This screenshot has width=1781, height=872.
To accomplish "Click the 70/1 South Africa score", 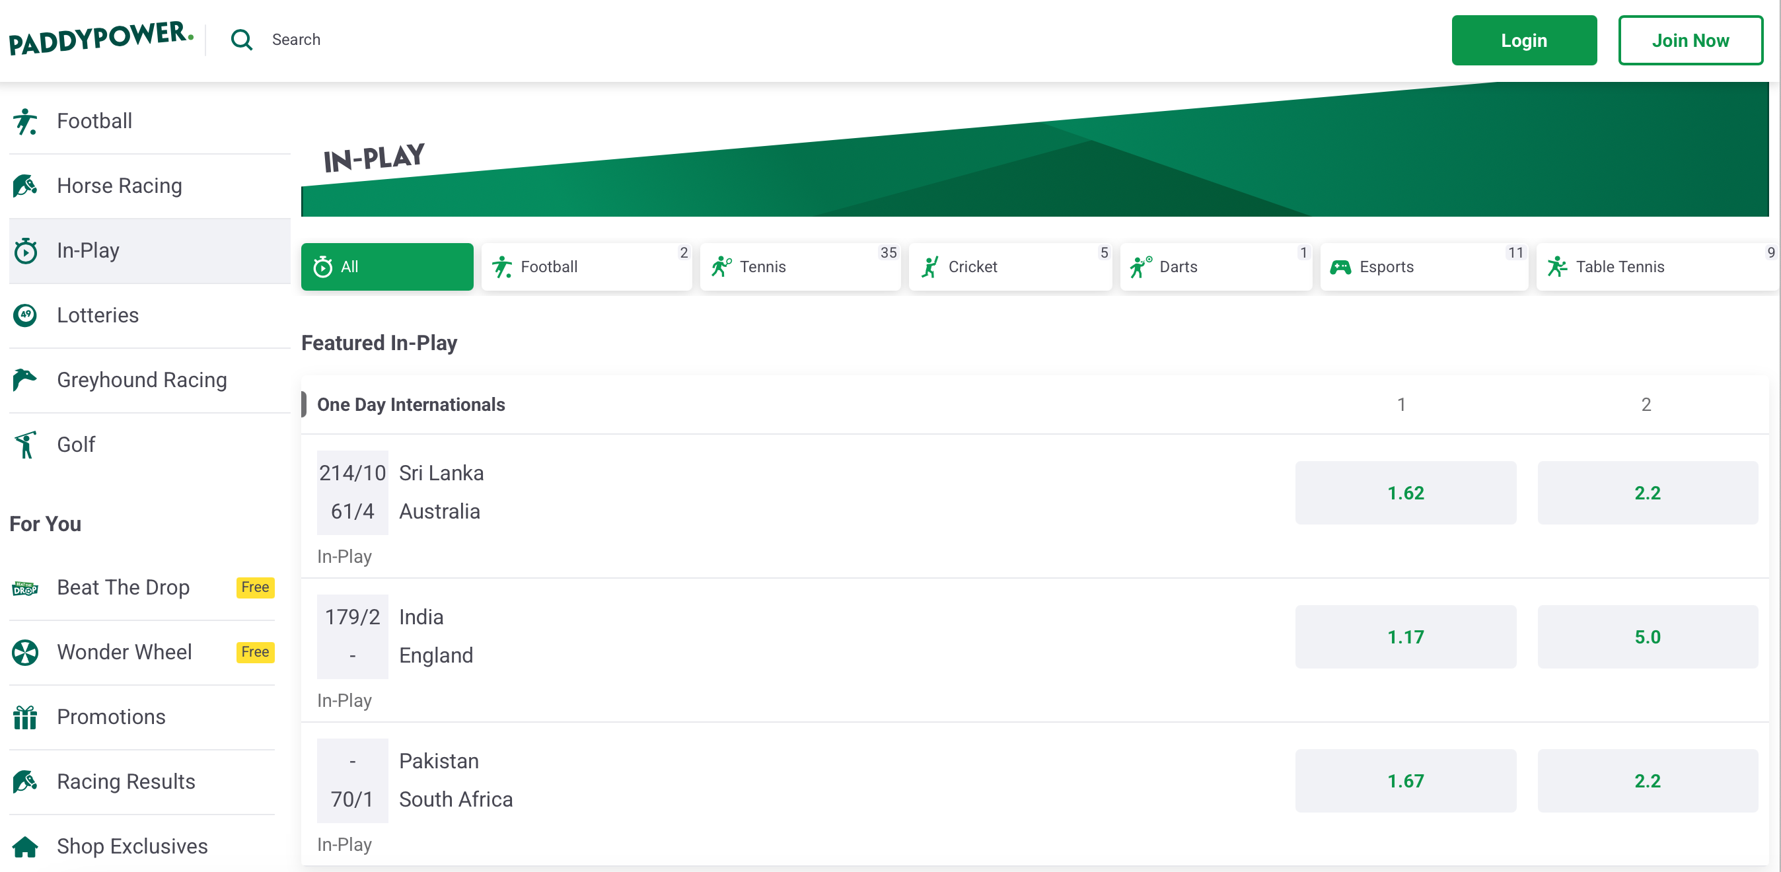I will pos(352,799).
